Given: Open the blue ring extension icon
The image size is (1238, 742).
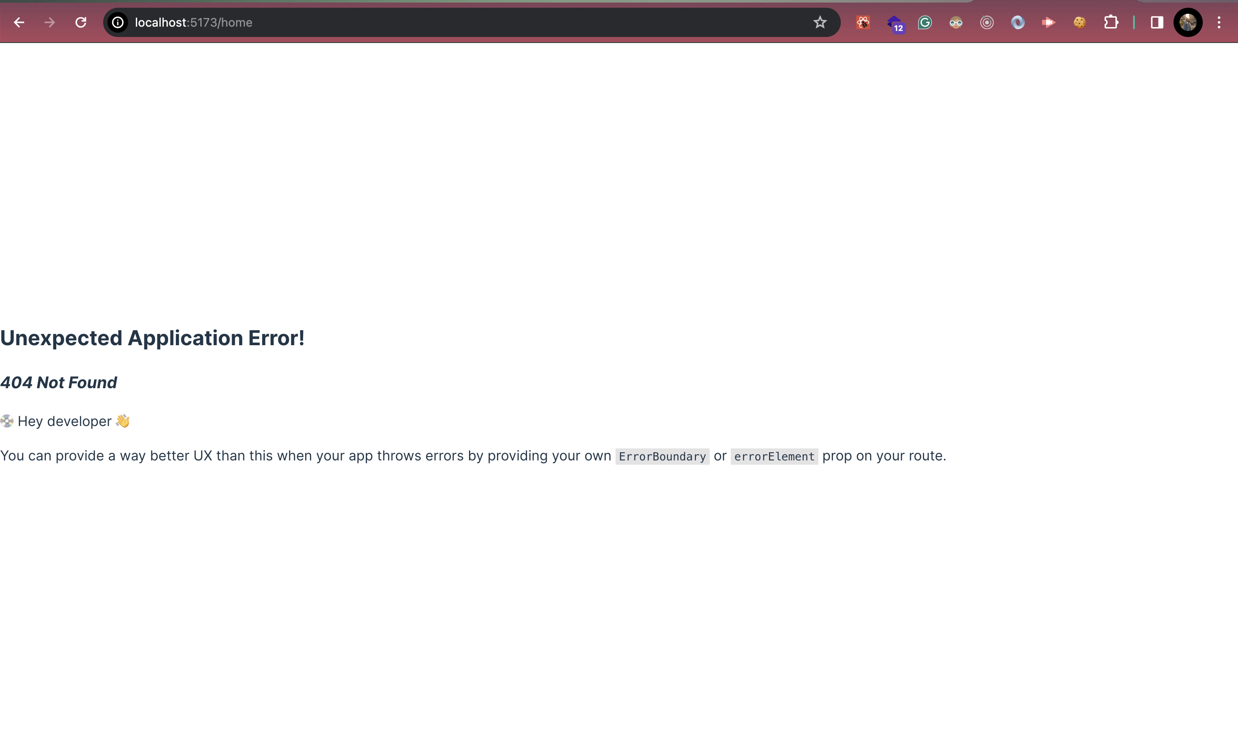Looking at the screenshot, I should click(x=1017, y=22).
